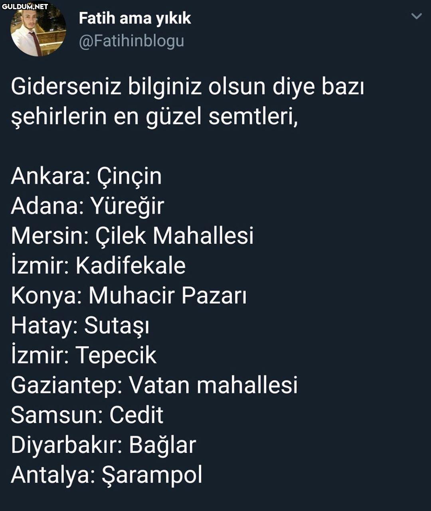The width and height of the screenshot is (431, 511).
Task: Open the tweet options chevron menu
Action: click(416, 16)
